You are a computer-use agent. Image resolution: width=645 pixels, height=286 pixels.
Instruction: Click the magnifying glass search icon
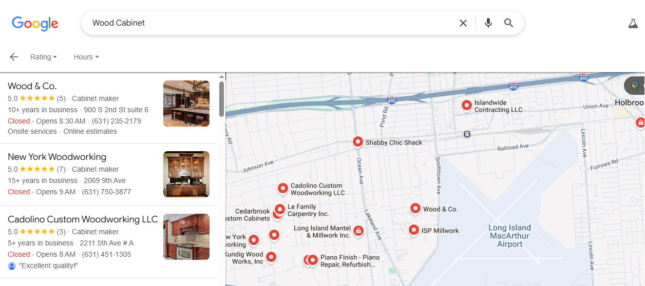(509, 23)
